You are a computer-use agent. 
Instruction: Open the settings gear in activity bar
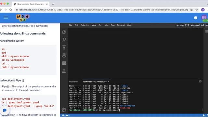tap(64, 110)
